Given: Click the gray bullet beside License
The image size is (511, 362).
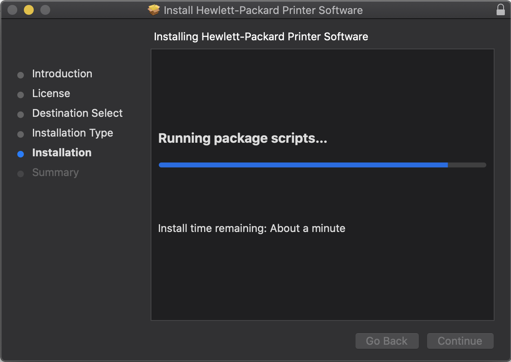Looking at the screenshot, I should point(21,95).
